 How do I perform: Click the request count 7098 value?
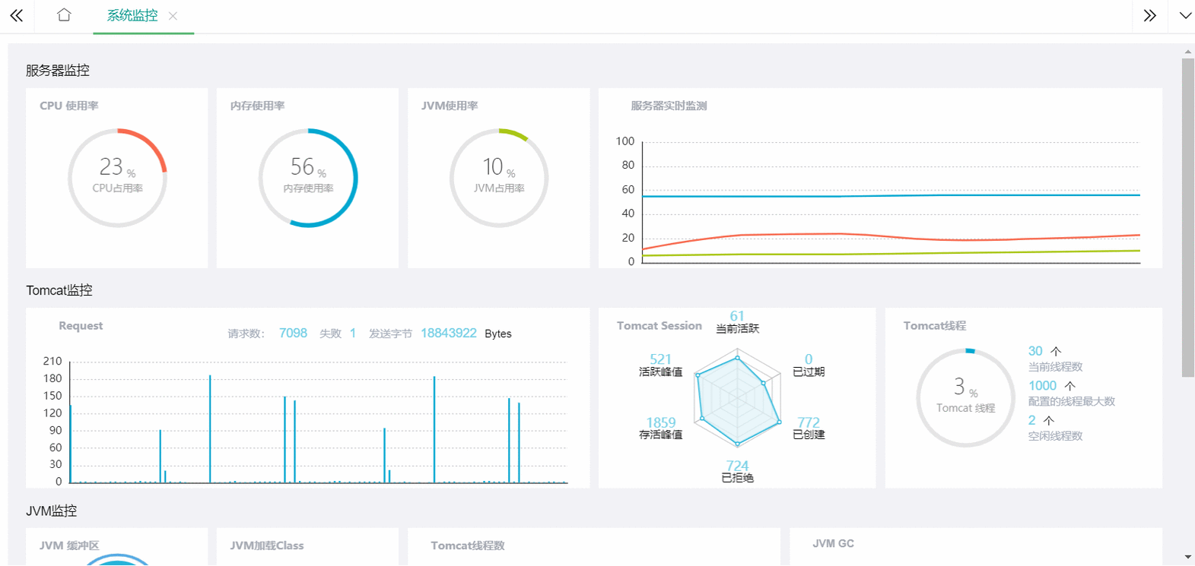click(x=293, y=333)
